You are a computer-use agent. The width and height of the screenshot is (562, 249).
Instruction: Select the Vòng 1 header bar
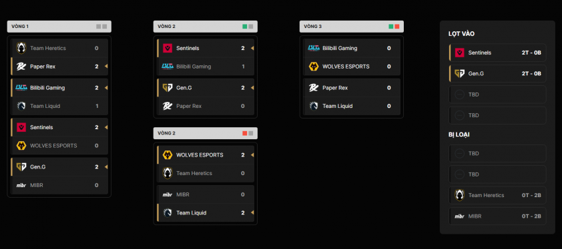[59, 27]
